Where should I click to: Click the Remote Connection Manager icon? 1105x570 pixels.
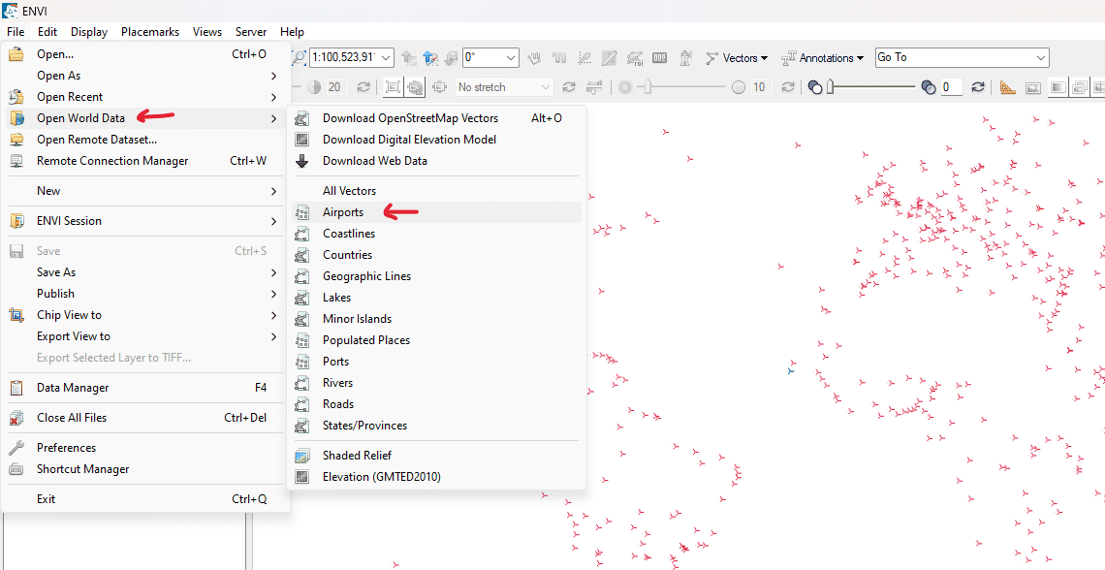point(16,161)
